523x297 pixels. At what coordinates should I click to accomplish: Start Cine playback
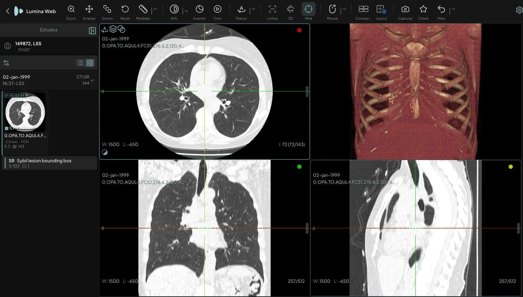218,9
